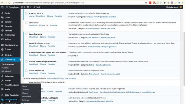Click Etkinleştir under Hello Dolly

point(33,25)
